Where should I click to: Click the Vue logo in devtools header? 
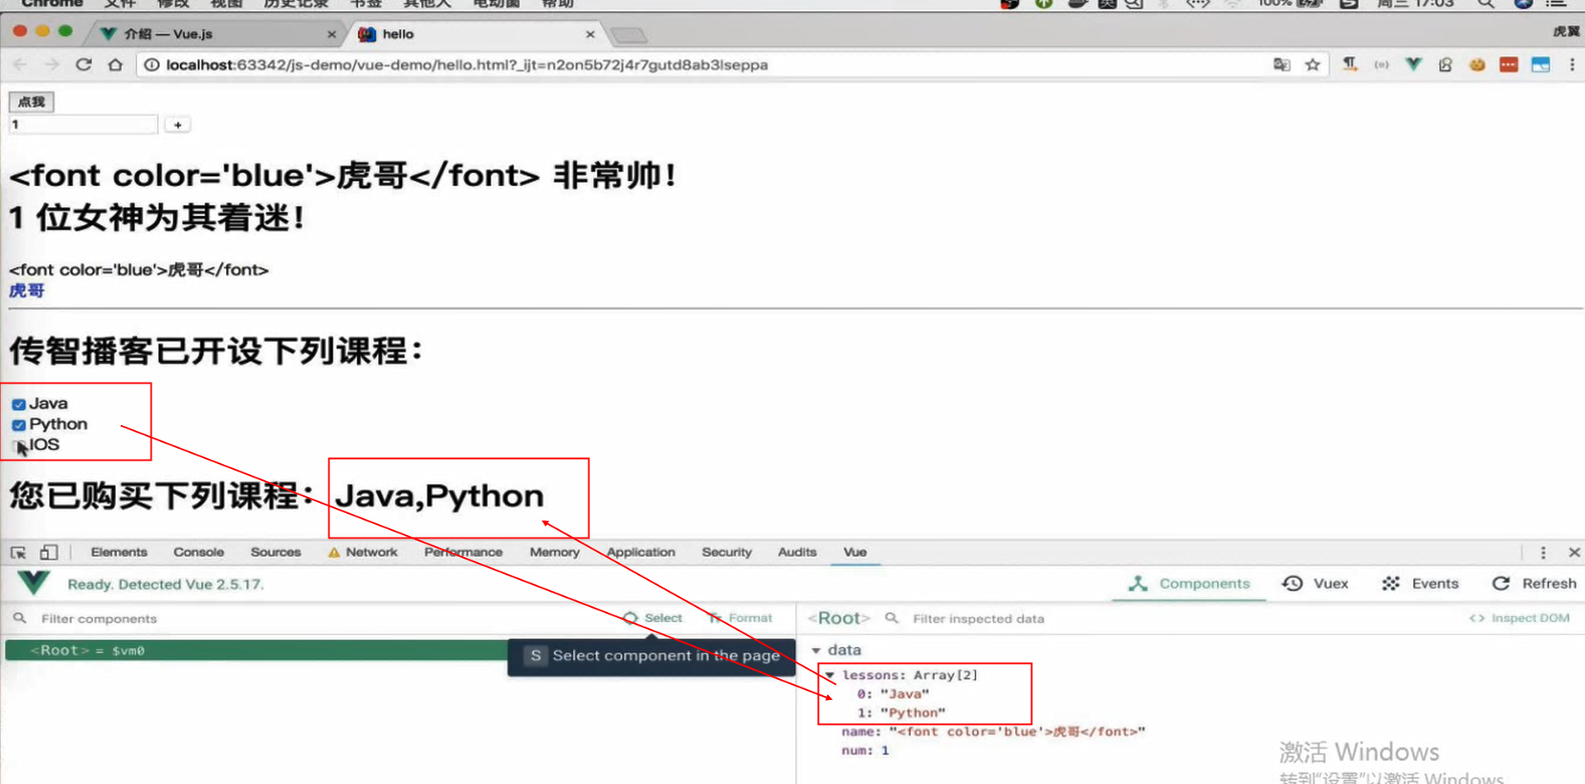(33, 583)
